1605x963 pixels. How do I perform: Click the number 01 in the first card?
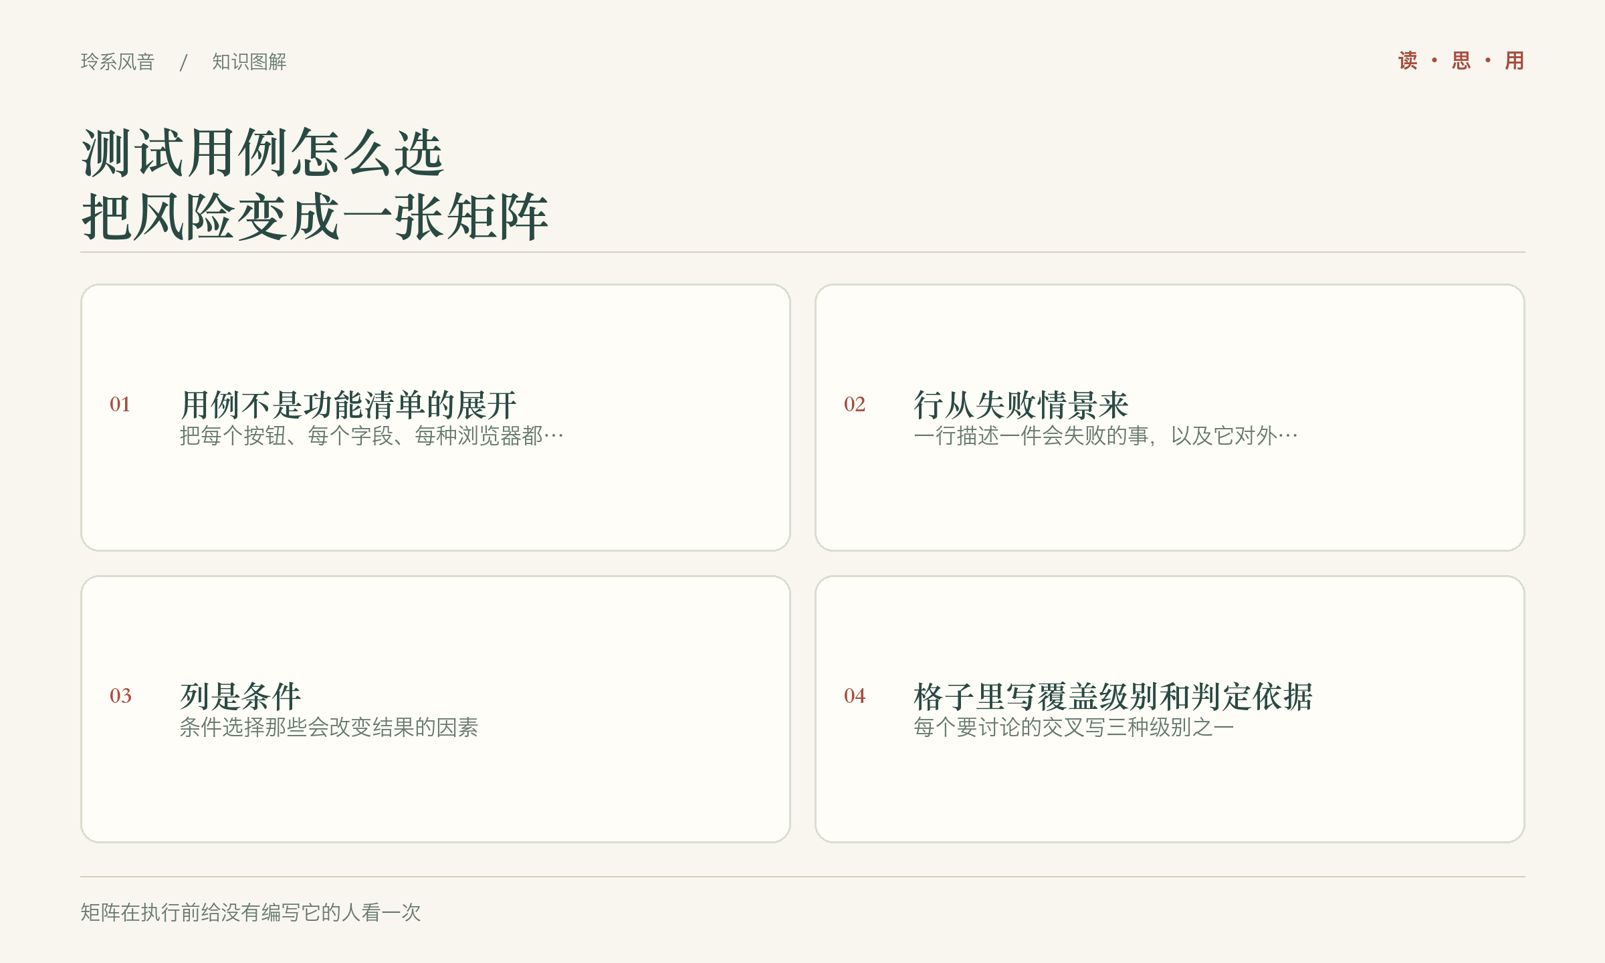[x=120, y=405]
